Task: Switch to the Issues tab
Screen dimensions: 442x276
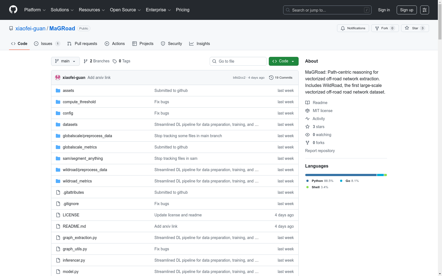Action: pos(47,44)
